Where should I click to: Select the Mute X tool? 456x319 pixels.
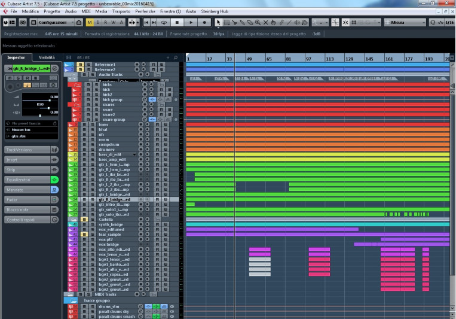265,22
